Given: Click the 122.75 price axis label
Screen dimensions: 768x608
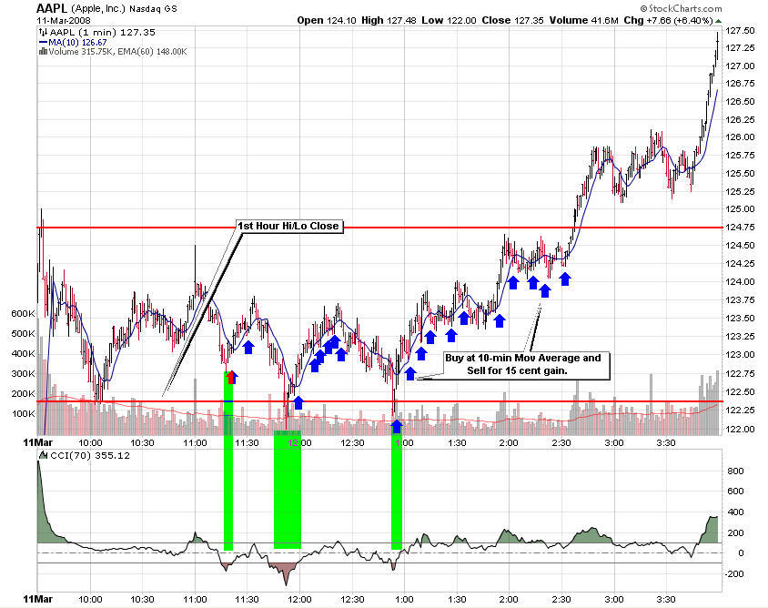Looking at the screenshot, I should tap(740, 373).
